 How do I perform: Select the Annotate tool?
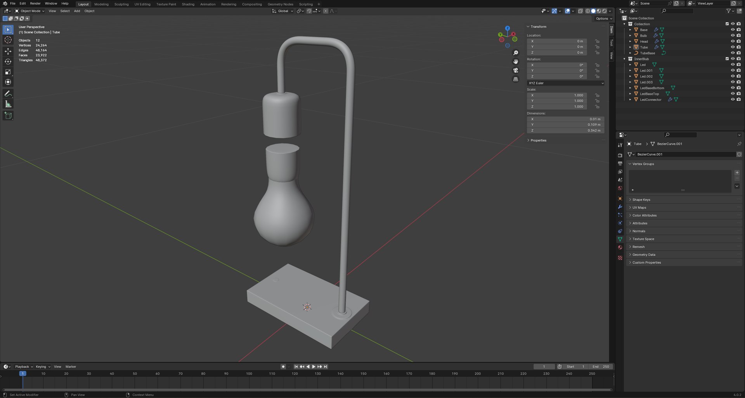(8, 93)
